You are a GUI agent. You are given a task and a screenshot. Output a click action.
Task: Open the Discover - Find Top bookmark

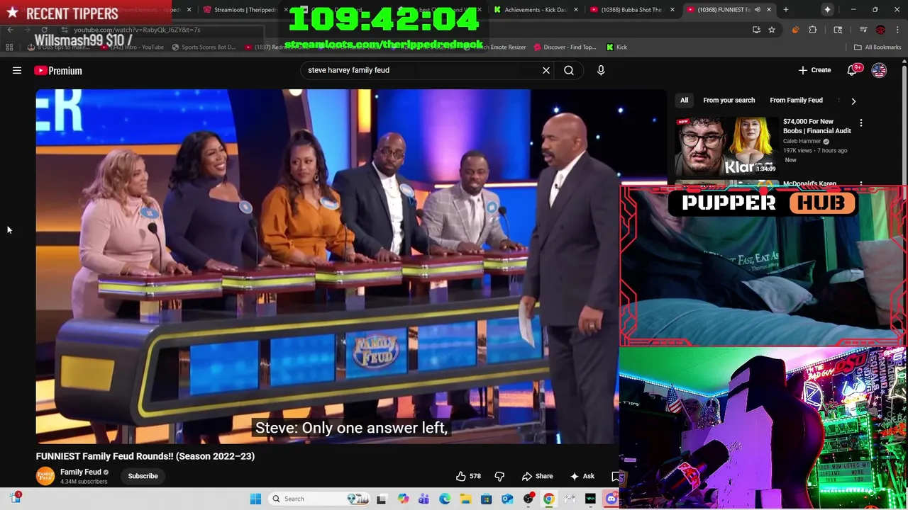tap(565, 47)
